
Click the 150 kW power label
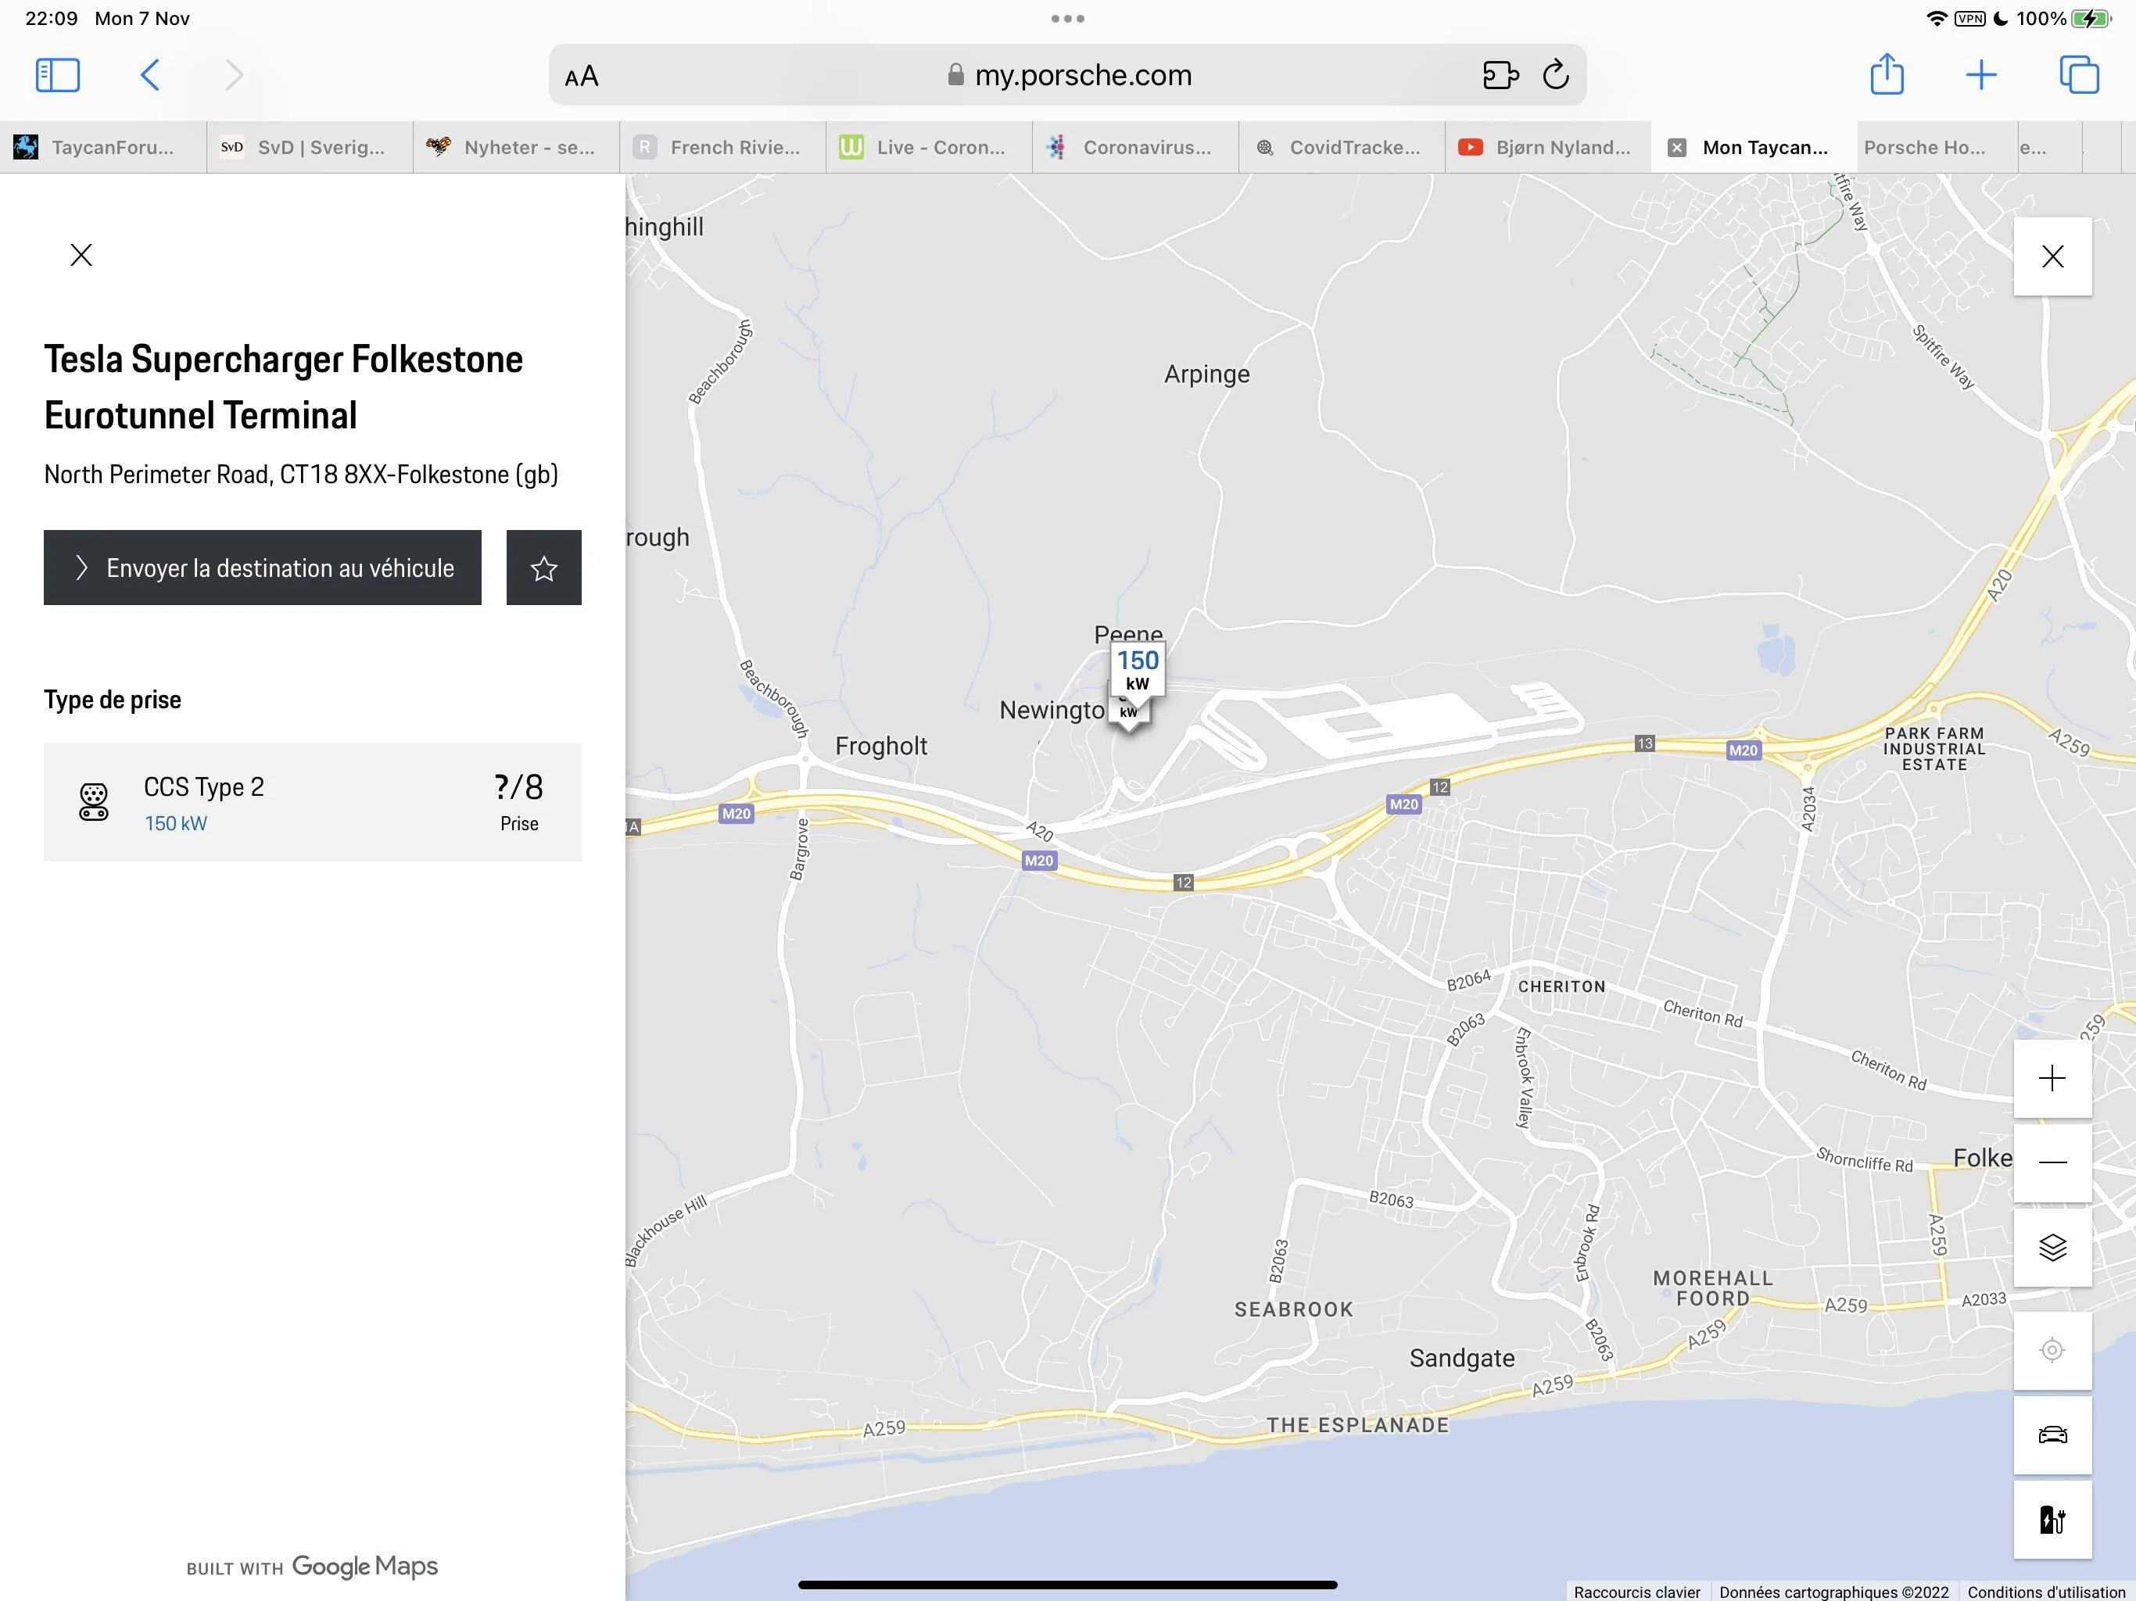pos(176,824)
